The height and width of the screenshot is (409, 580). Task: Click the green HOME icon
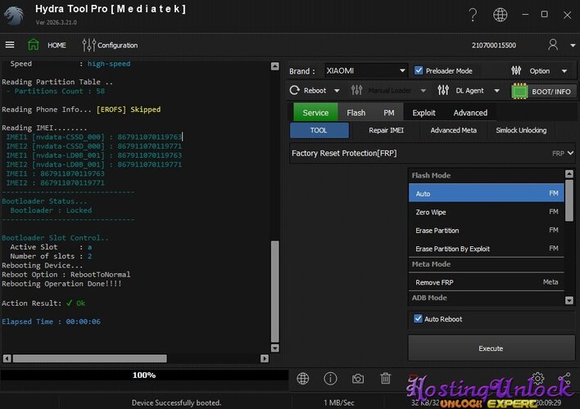34,45
